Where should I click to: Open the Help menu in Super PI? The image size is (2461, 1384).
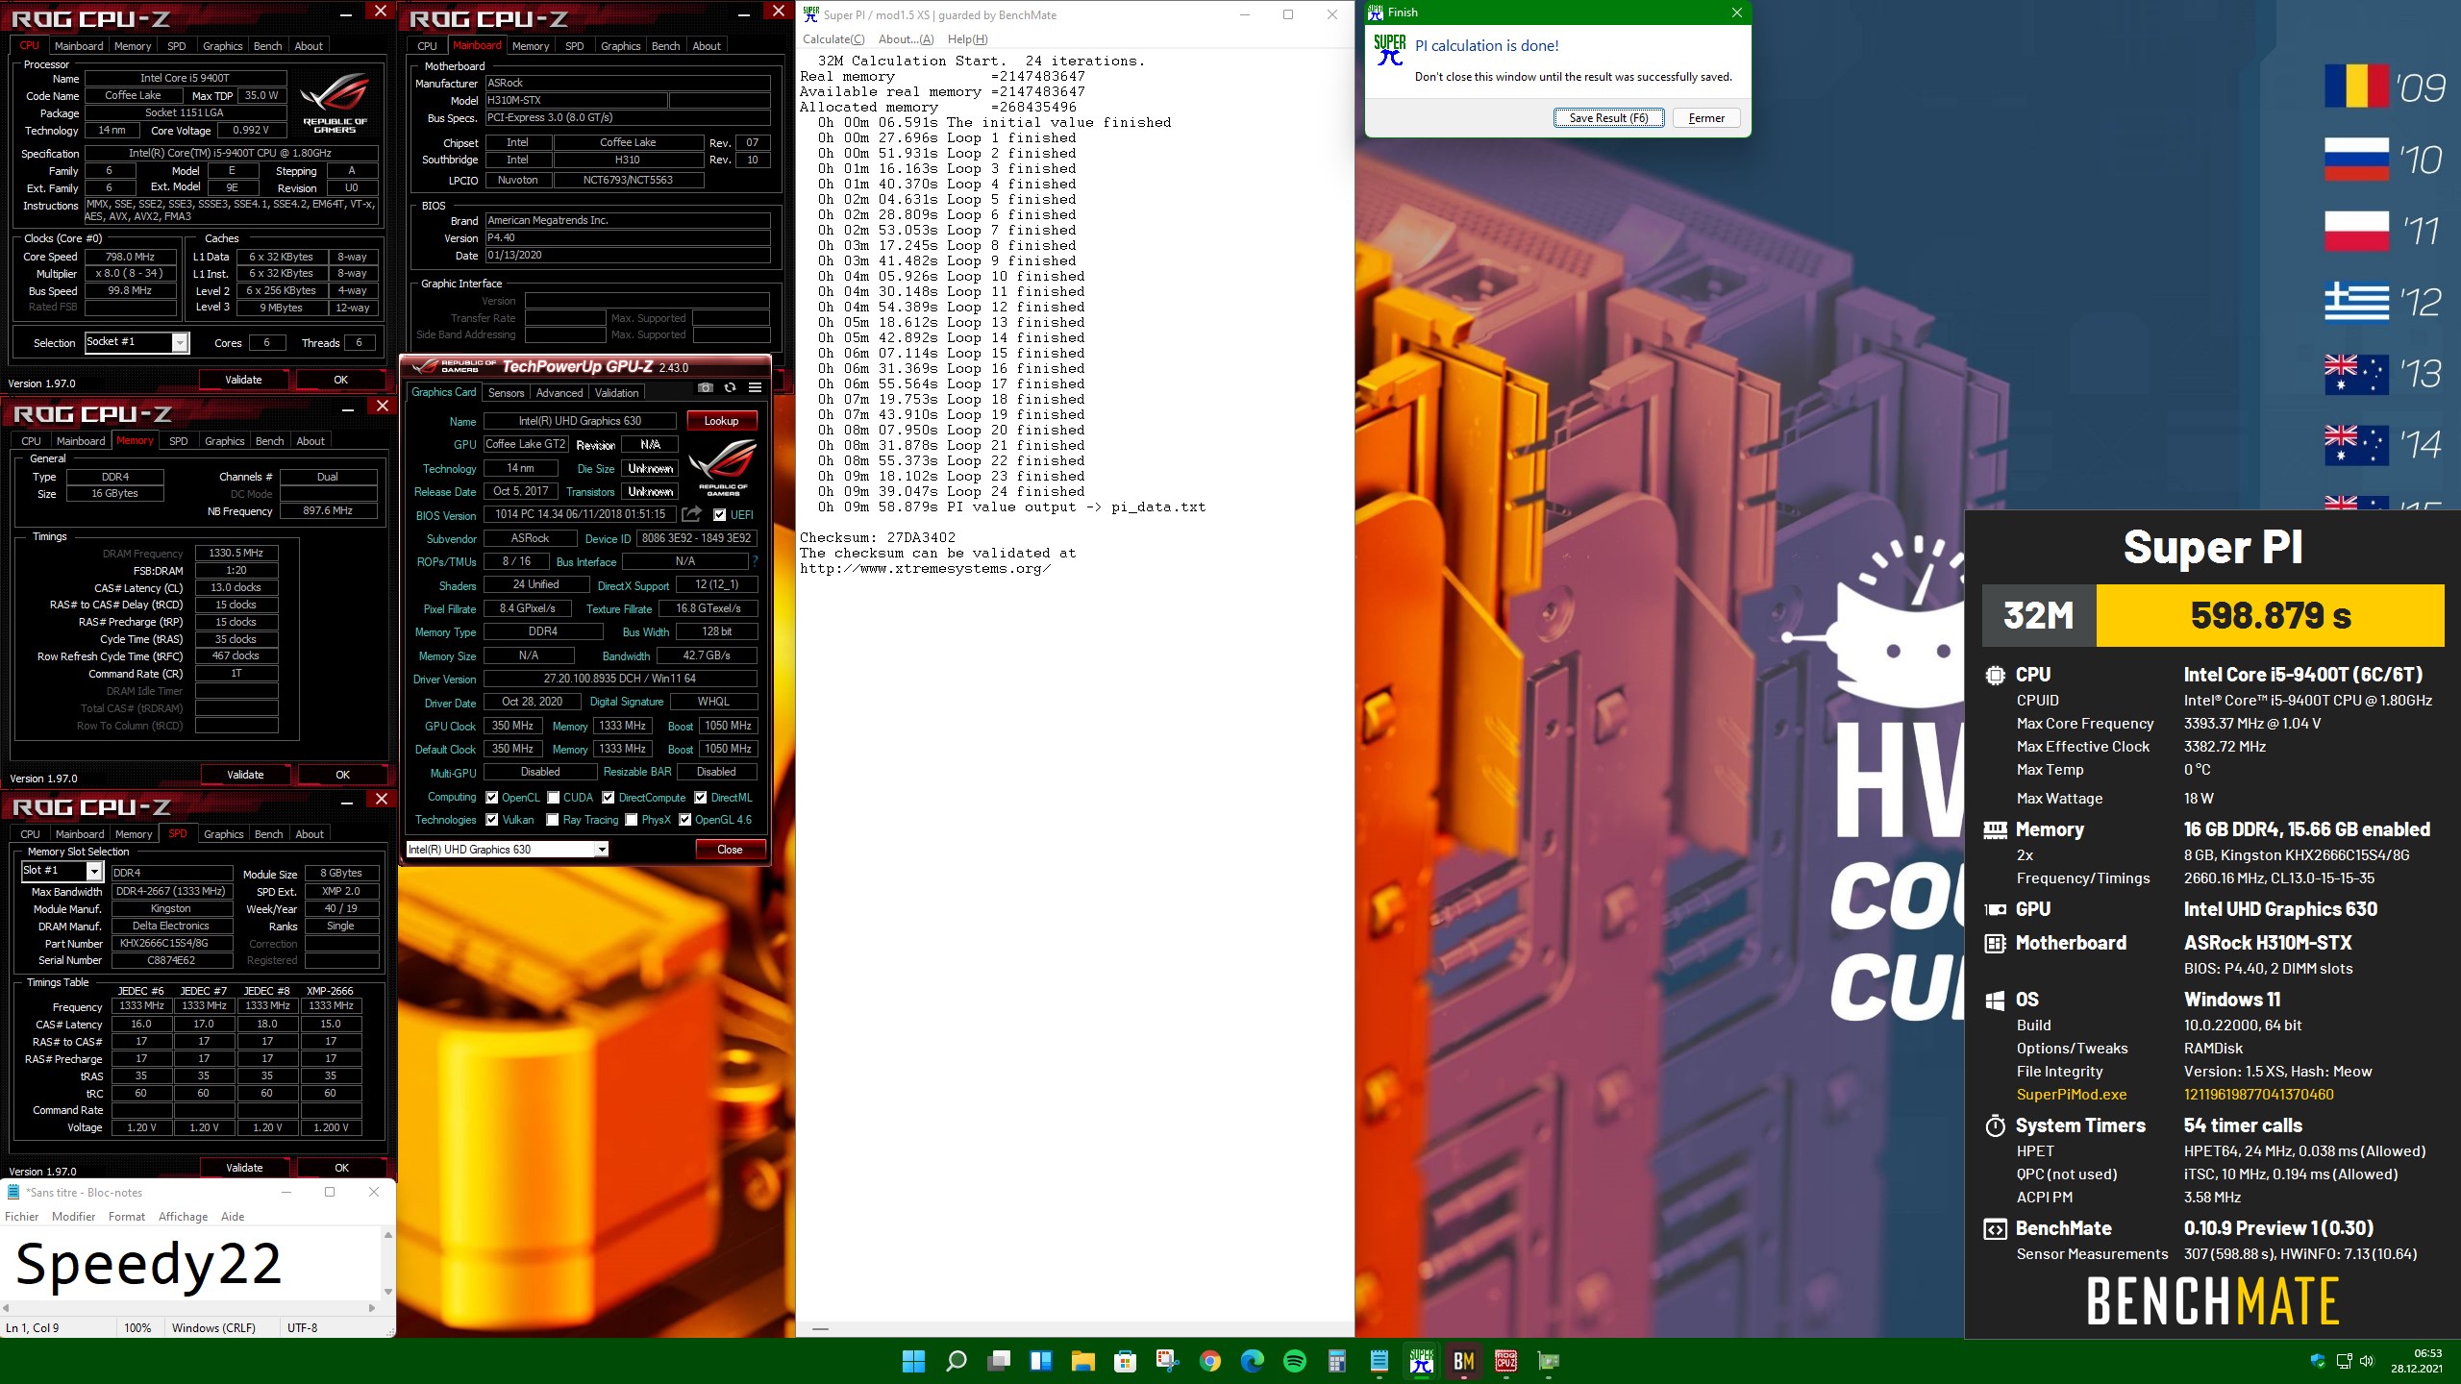967,39
